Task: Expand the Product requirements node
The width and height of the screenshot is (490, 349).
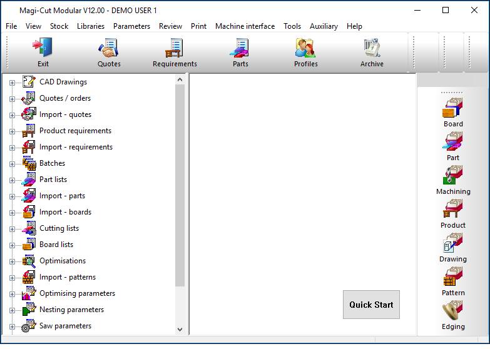Action: pos(12,131)
